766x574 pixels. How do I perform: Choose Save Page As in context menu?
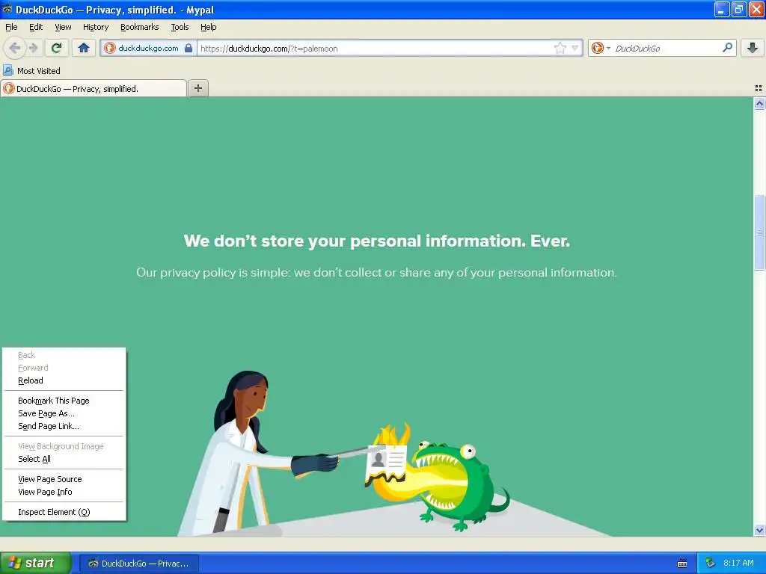[x=64, y=413]
